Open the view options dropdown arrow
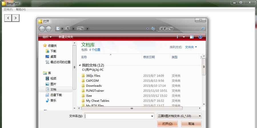 coord(184,37)
